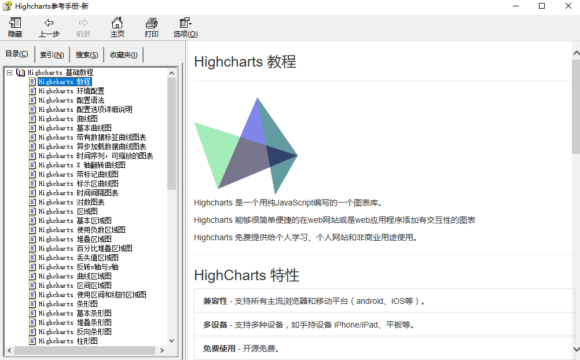Click the page icon beside Highcharts 柱形图

pyautogui.click(x=32, y=340)
